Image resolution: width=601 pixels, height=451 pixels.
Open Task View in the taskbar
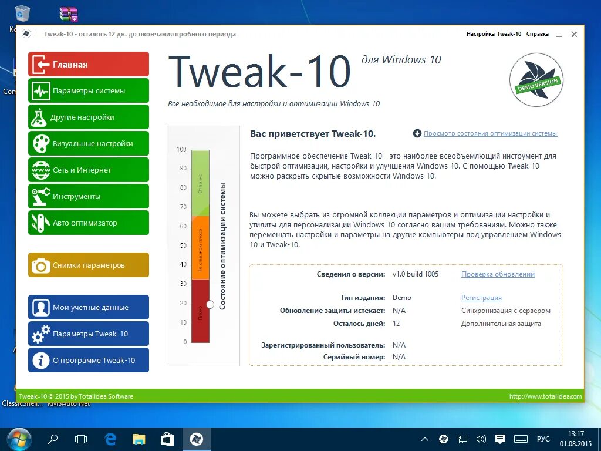tap(81, 439)
